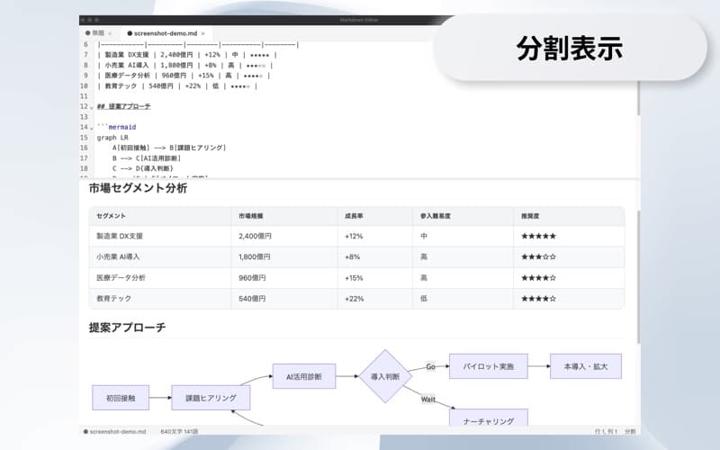Close the screenshot-demo.md tab
The height and width of the screenshot is (450, 720).
click(x=203, y=33)
